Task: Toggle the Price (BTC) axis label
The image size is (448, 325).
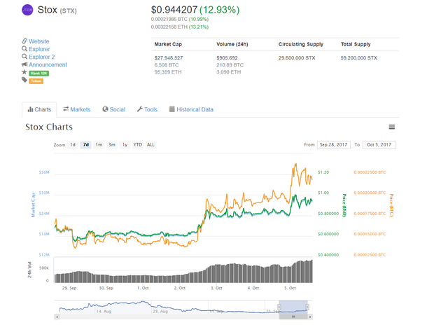Action: [391, 205]
